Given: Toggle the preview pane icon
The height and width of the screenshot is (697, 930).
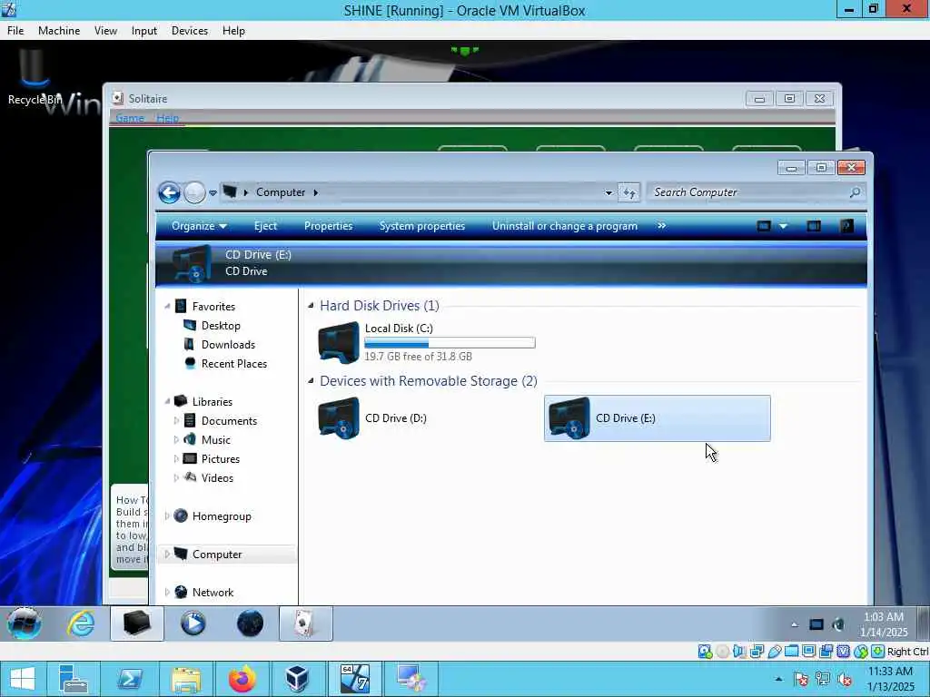Looking at the screenshot, I should pyautogui.click(x=814, y=226).
